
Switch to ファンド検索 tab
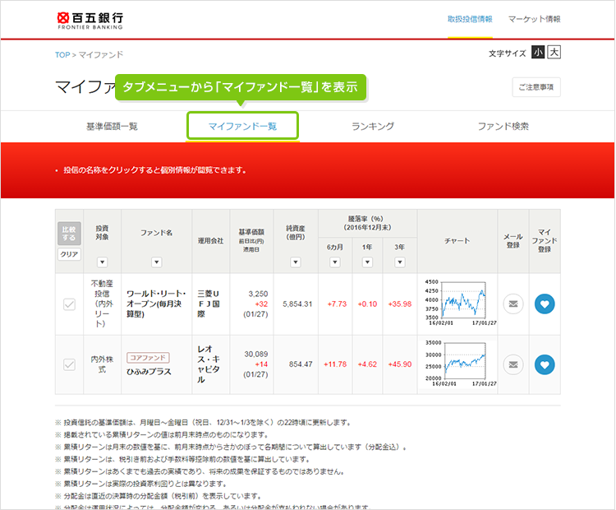(x=503, y=127)
